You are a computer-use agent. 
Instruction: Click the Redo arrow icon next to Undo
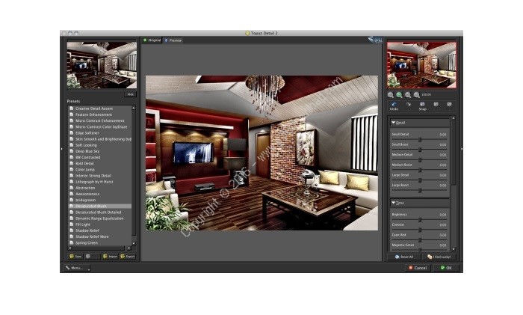coord(408,105)
